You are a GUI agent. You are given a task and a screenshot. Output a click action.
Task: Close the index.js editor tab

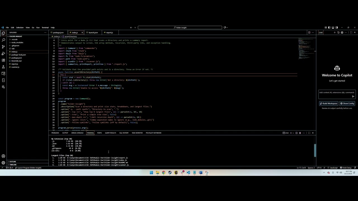coord(82,33)
